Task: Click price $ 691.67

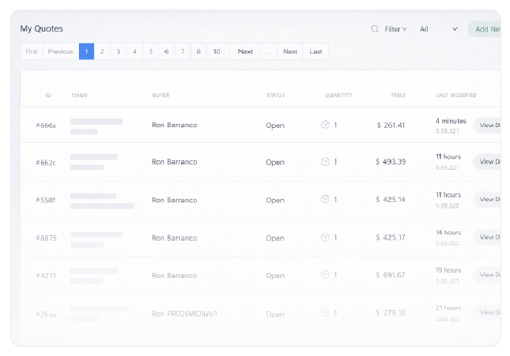Action: [x=391, y=275]
